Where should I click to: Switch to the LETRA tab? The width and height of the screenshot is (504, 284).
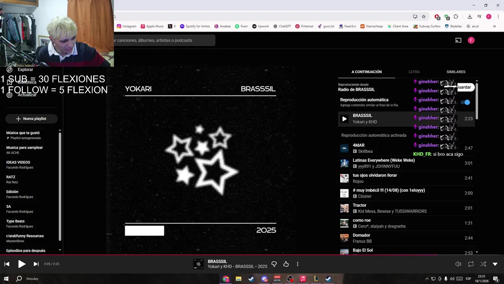(414, 72)
